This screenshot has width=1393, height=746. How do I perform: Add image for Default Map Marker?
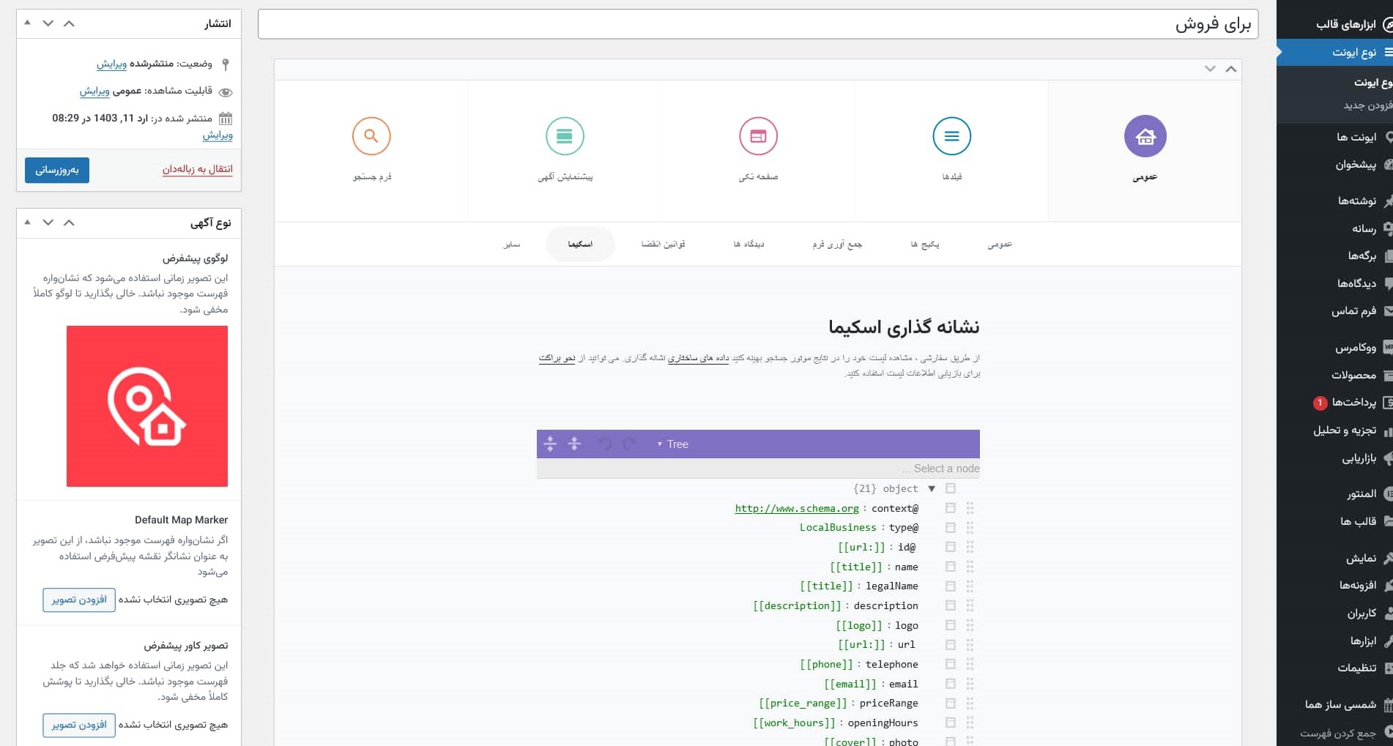tap(79, 600)
